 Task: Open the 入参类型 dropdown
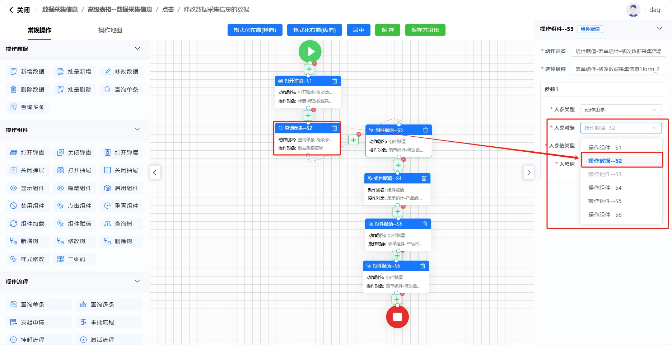[620, 110]
